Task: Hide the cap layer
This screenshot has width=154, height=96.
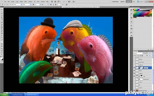Action: [134, 76]
